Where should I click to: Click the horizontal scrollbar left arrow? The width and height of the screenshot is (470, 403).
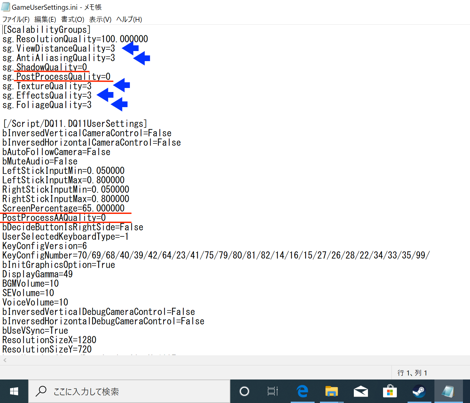coord(5,360)
